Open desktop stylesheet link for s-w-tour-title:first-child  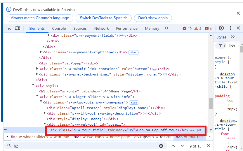(228, 74)
